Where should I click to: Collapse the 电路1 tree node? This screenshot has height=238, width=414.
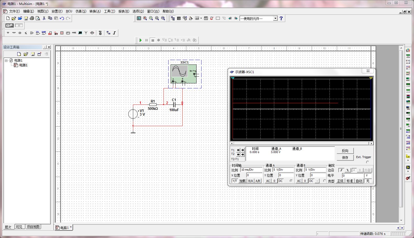[6, 60]
